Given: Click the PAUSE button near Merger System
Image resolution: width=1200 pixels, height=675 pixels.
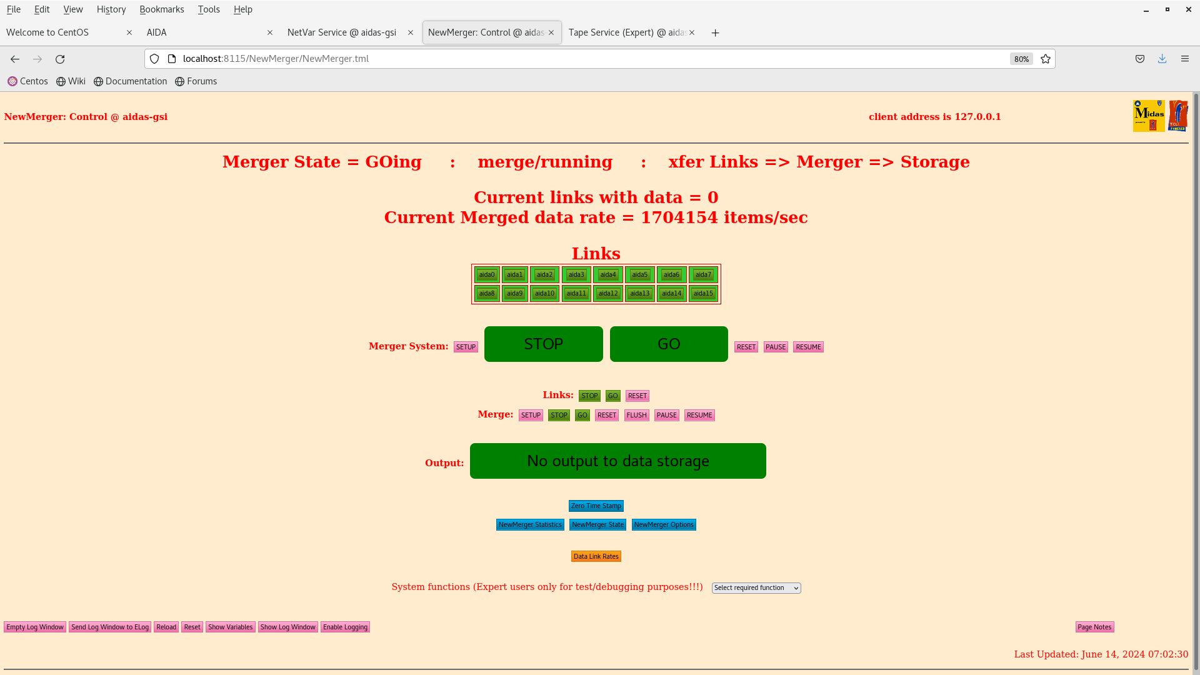Looking at the screenshot, I should click(x=776, y=346).
